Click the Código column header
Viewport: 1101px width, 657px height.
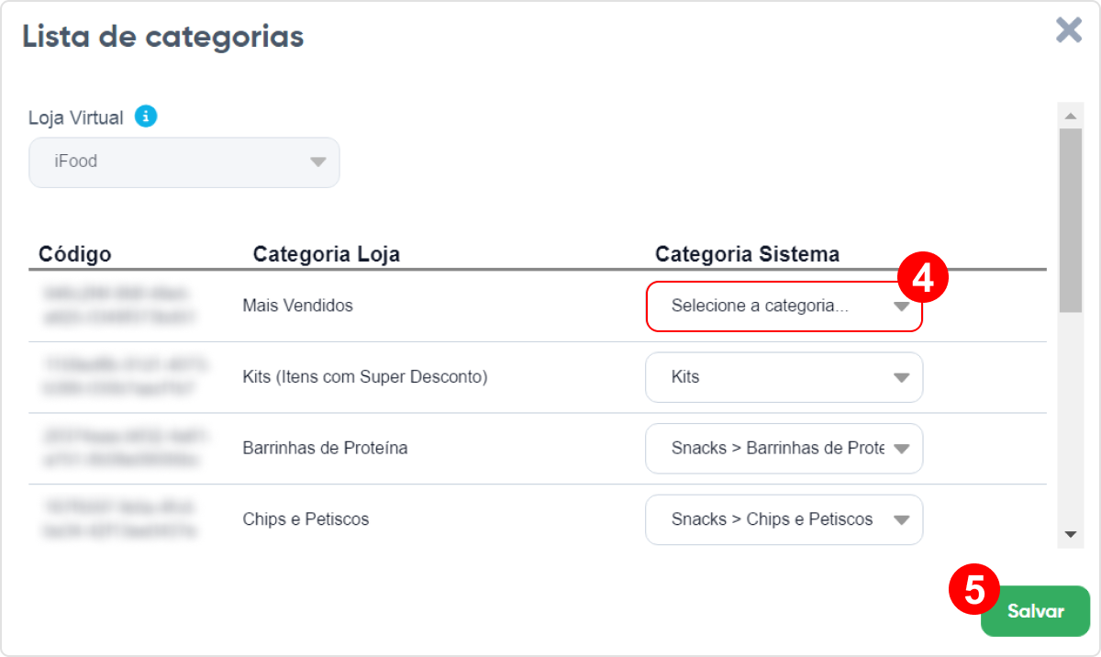[75, 254]
